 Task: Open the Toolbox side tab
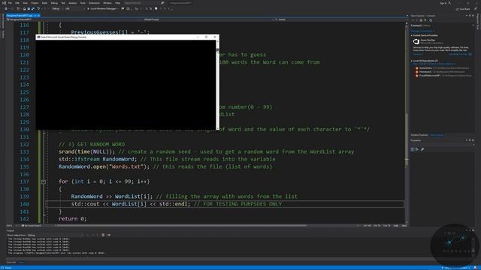click(x=3, y=34)
